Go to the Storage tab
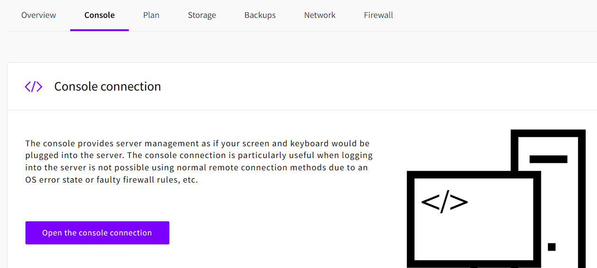 [202, 15]
